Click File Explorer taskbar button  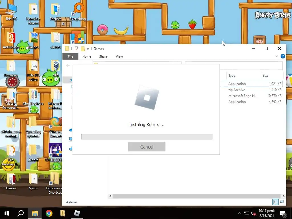pyautogui.click(x=35, y=213)
